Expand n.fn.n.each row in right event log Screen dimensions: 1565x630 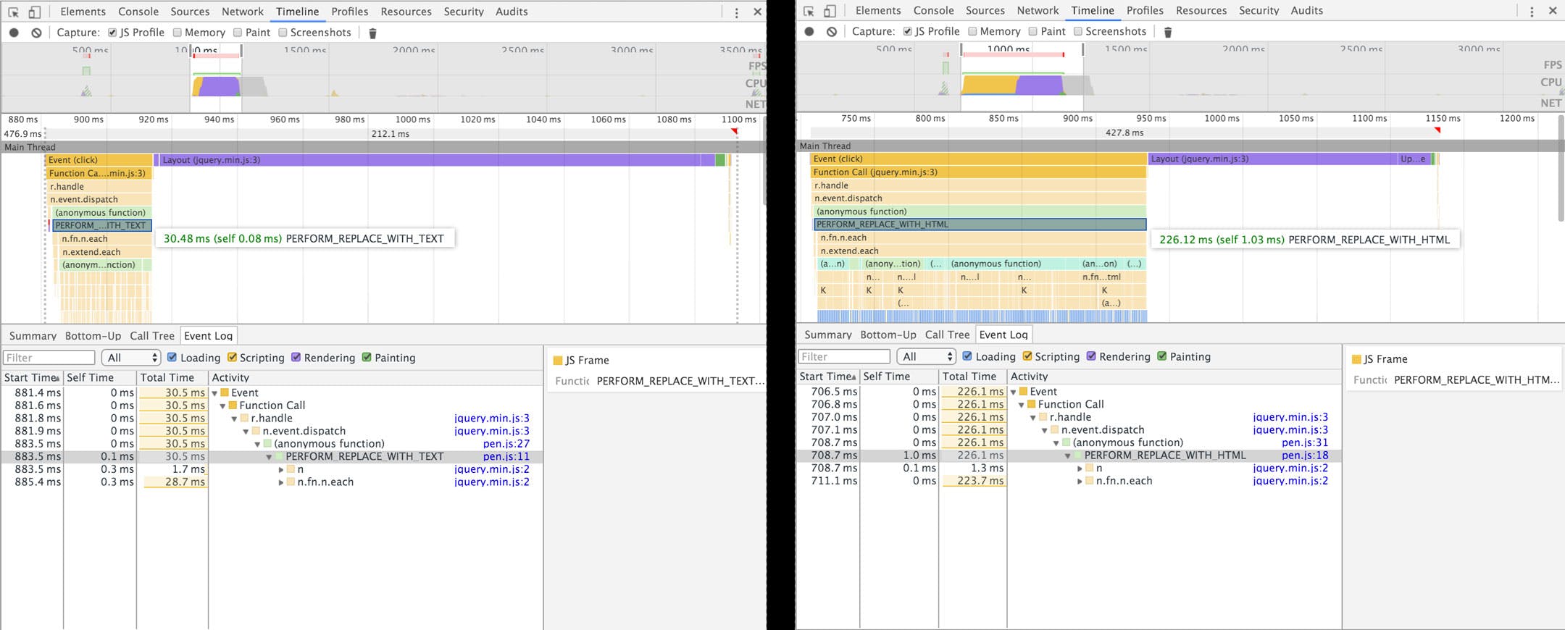[1080, 482]
